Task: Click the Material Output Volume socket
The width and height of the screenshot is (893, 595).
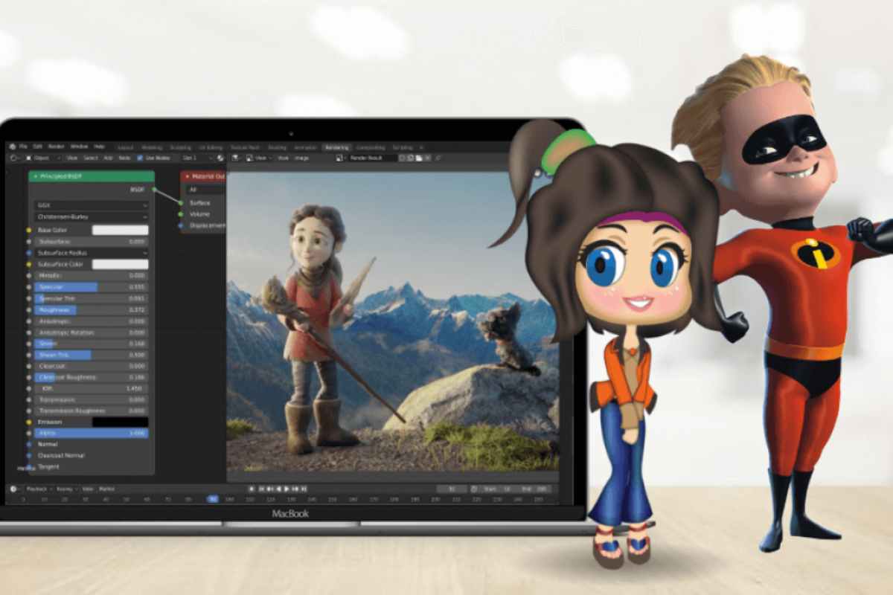Action: coord(181,213)
